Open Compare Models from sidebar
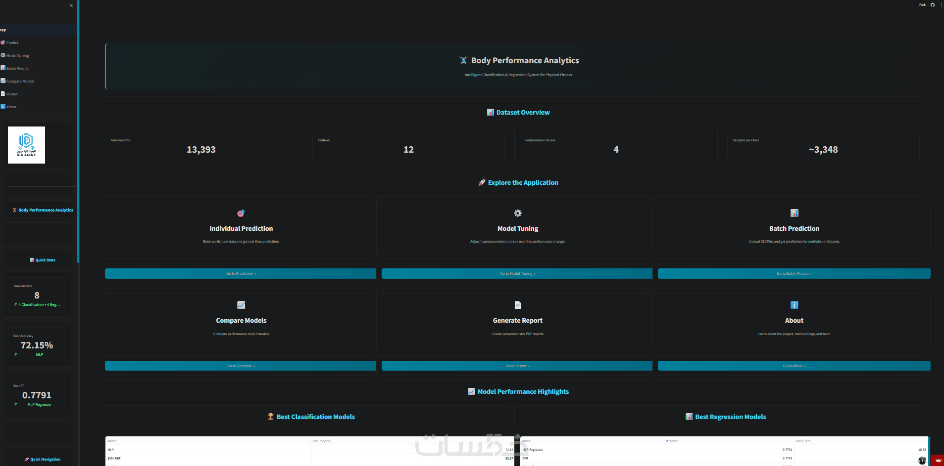Viewport: 944px width, 466px height. [17, 81]
